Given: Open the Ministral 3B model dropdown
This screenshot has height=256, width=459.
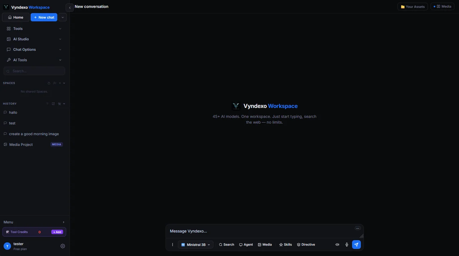Looking at the screenshot, I should (x=195, y=245).
